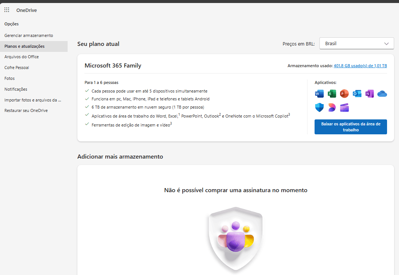The height and width of the screenshot is (275, 399).
Task: Click the Word app icon
Action: tap(319, 94)
